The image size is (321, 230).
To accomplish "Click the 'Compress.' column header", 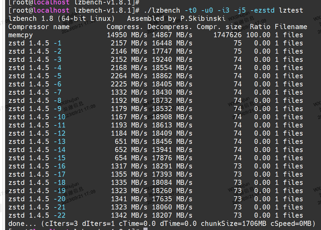I will click(x=125, y=27).
